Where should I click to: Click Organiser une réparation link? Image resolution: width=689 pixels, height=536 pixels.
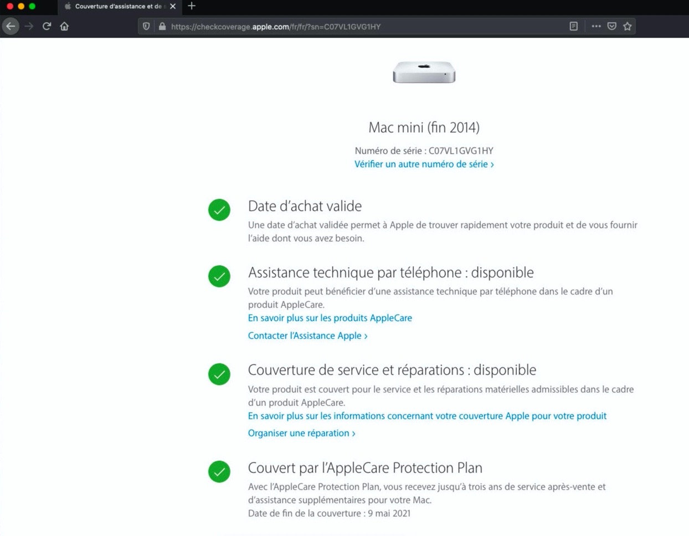pos(302,433)
